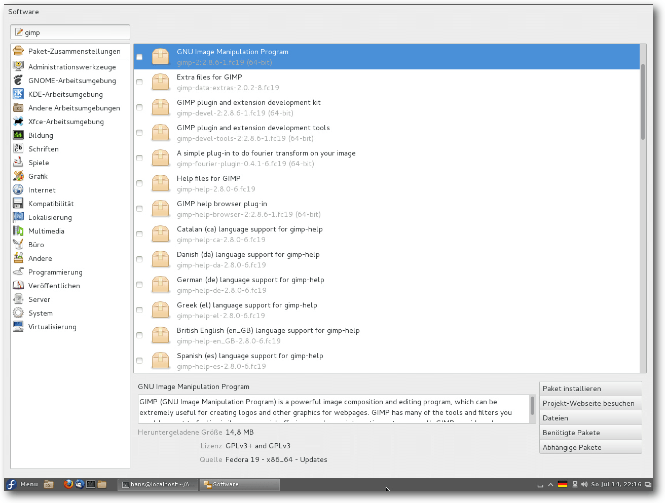Check gimp-devel development kit package box
Viewport: 665px width, 503px height.
pyautogui.click(x=139, y=107)
